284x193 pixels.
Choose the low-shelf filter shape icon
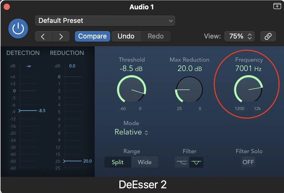point(182,162)
